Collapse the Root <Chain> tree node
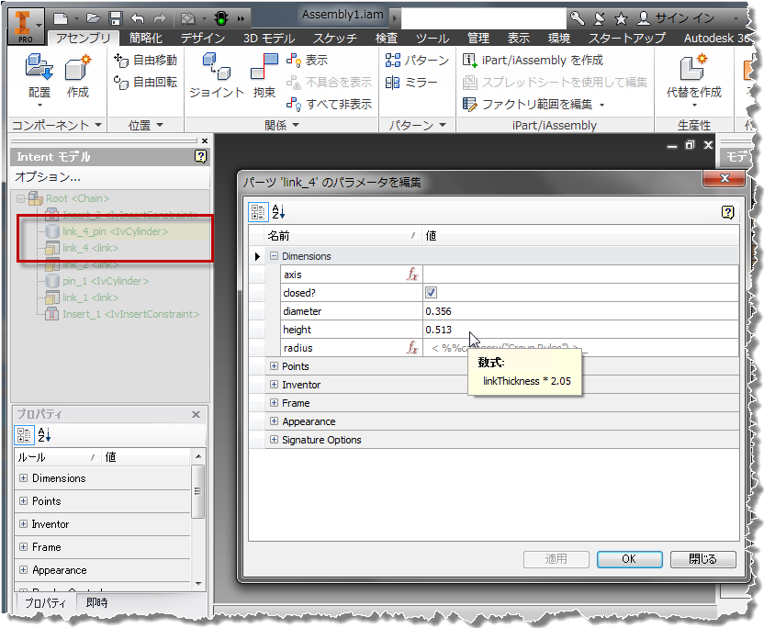The height and width of the screenshot is (628, 764). [x=20, y=199]
